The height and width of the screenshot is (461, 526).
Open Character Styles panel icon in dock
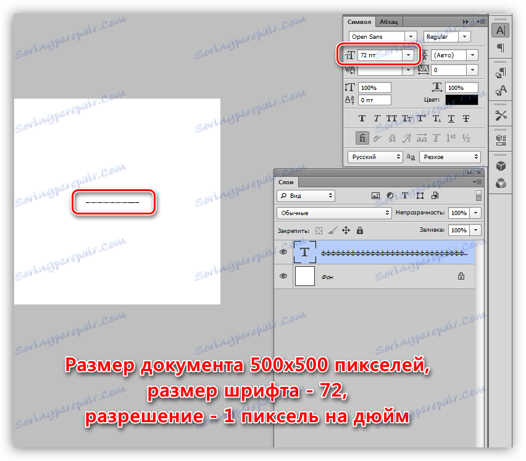pos(501,90)
